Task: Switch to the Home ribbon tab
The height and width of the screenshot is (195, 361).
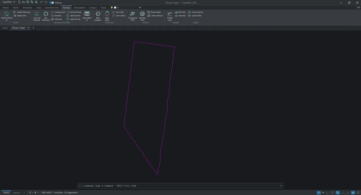Action: [6, 8]
